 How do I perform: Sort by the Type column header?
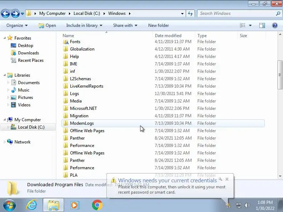202,36
